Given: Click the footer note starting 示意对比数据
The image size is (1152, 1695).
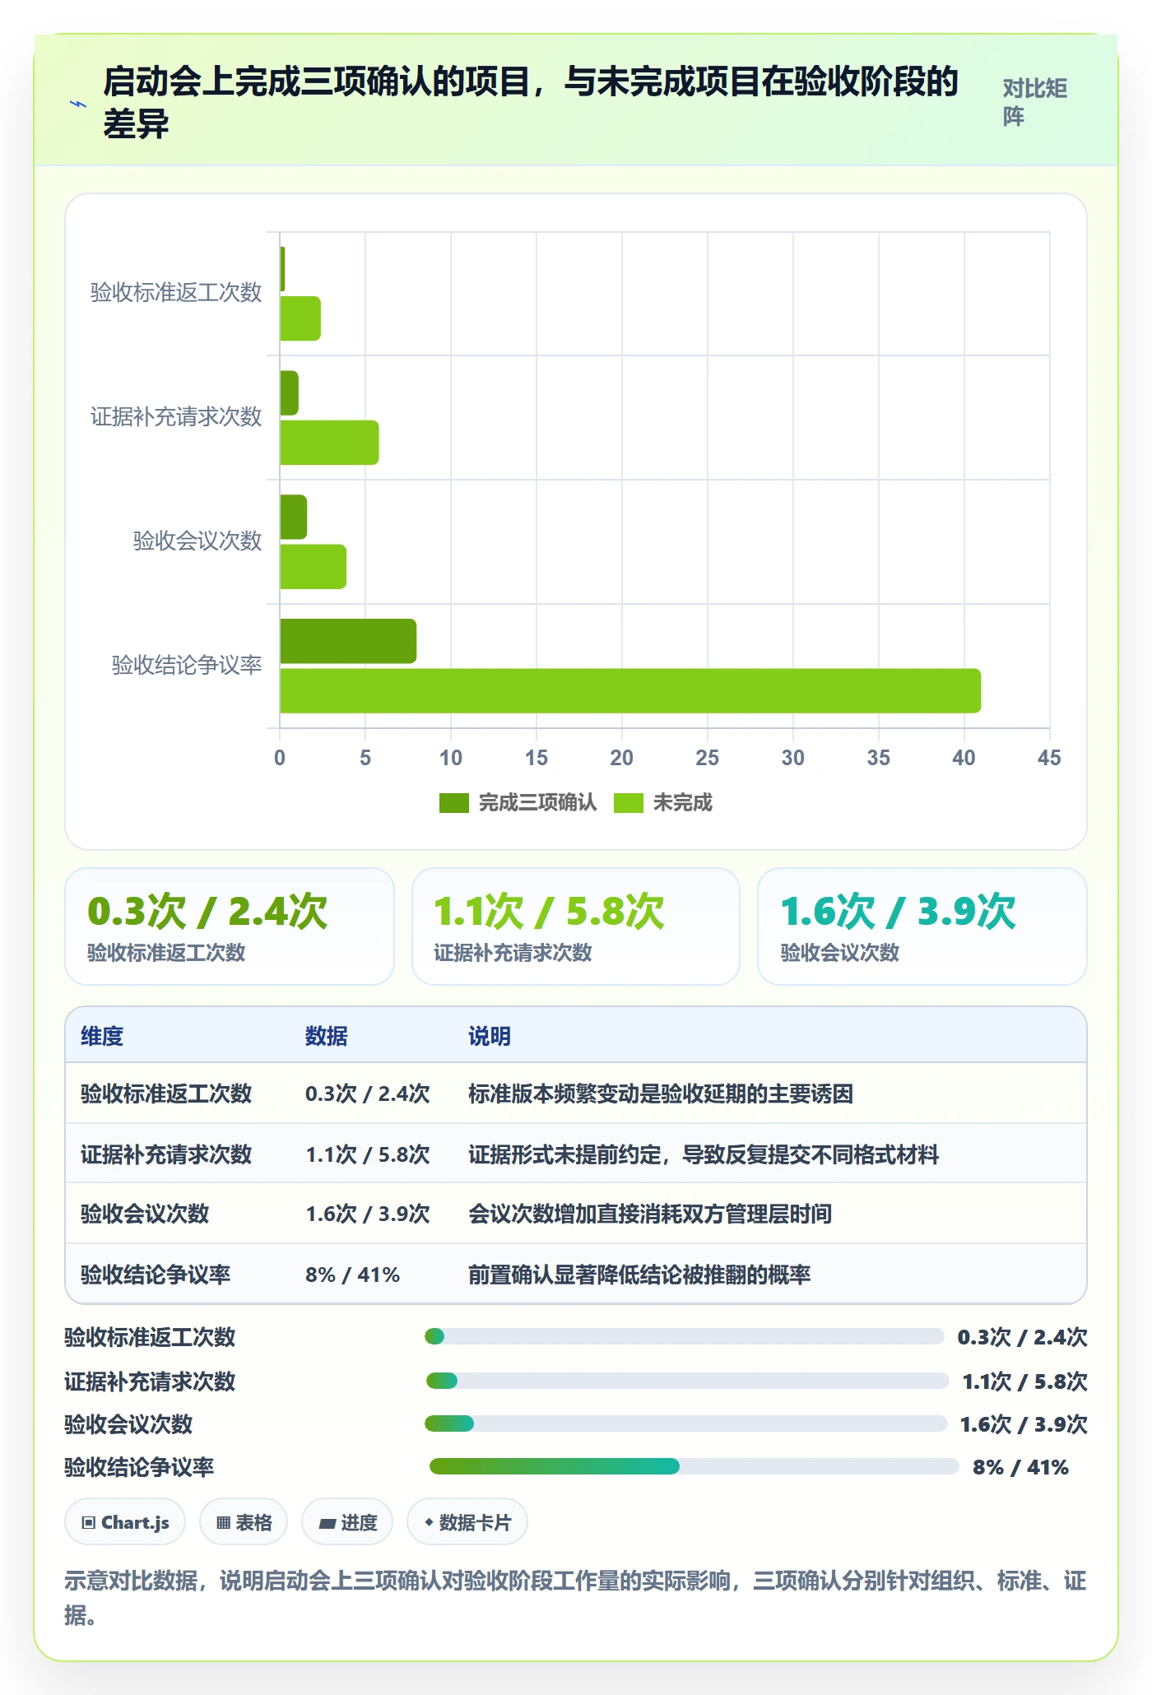Looking at the screenshot, I should (575, 1598).
